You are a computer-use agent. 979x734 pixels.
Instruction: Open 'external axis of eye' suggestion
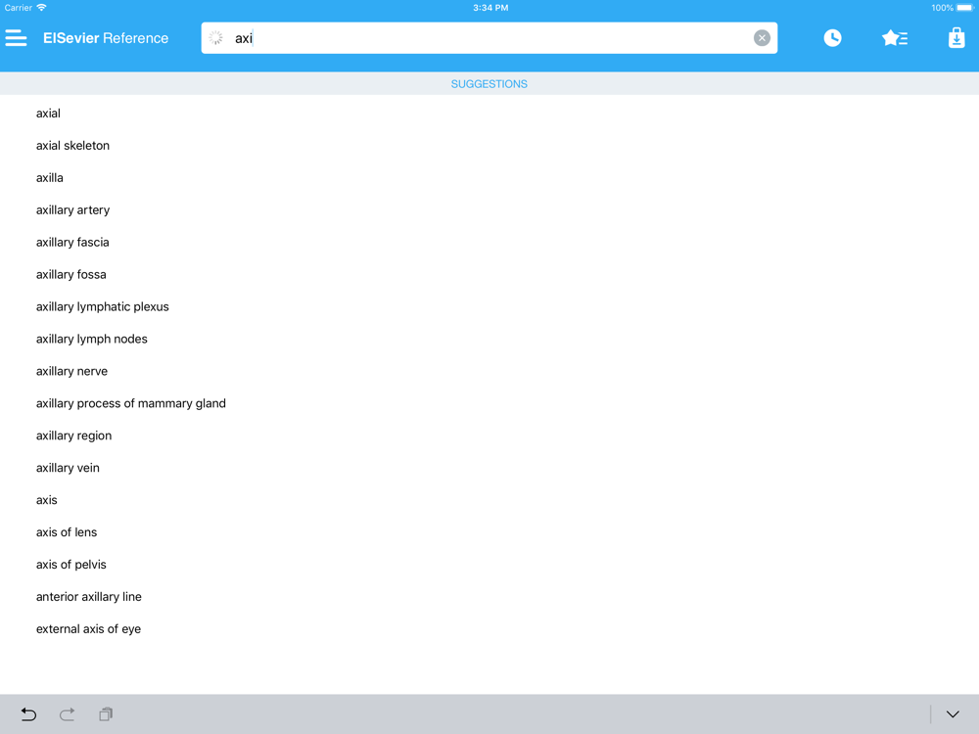(88, 629)
